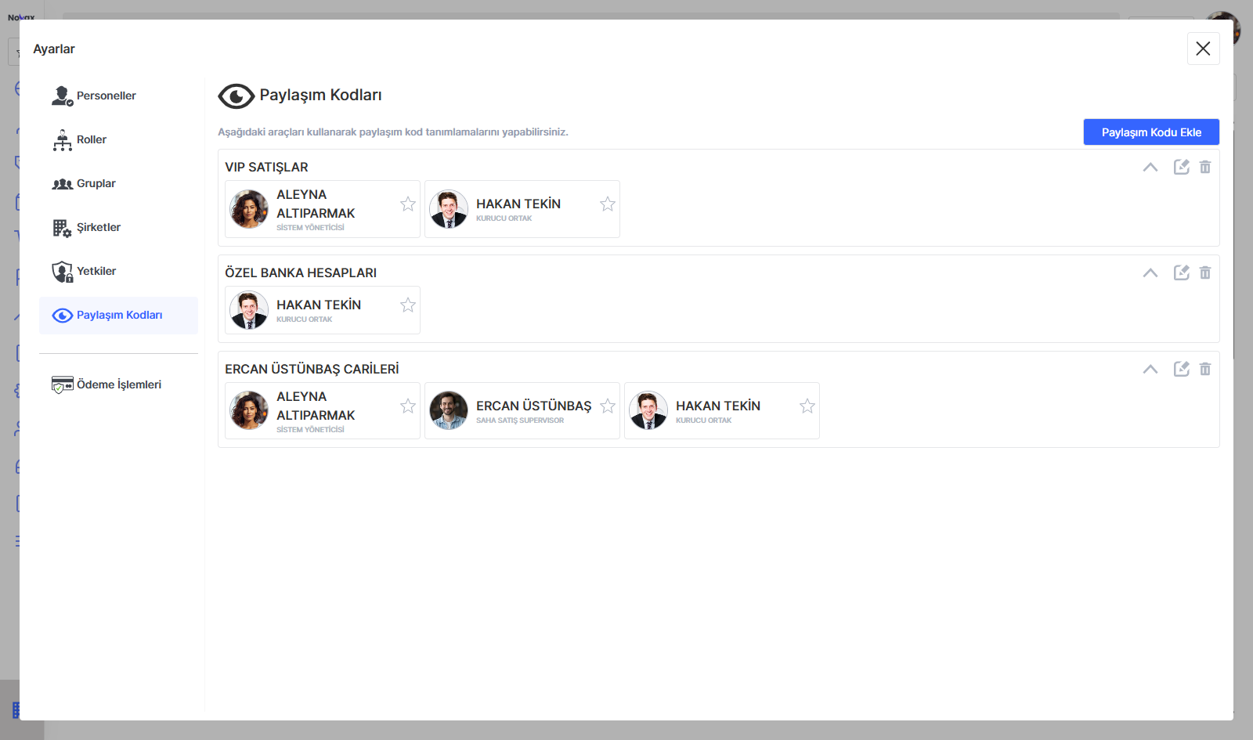Click the eye icon beside Paylaşım Kodları heading
1253x740 pixels.
pyautogui.click(x=236, y=96)
